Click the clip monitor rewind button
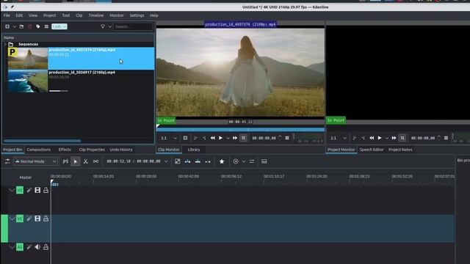The height and width of the screenshot is (264, 470). pos(212,138)
